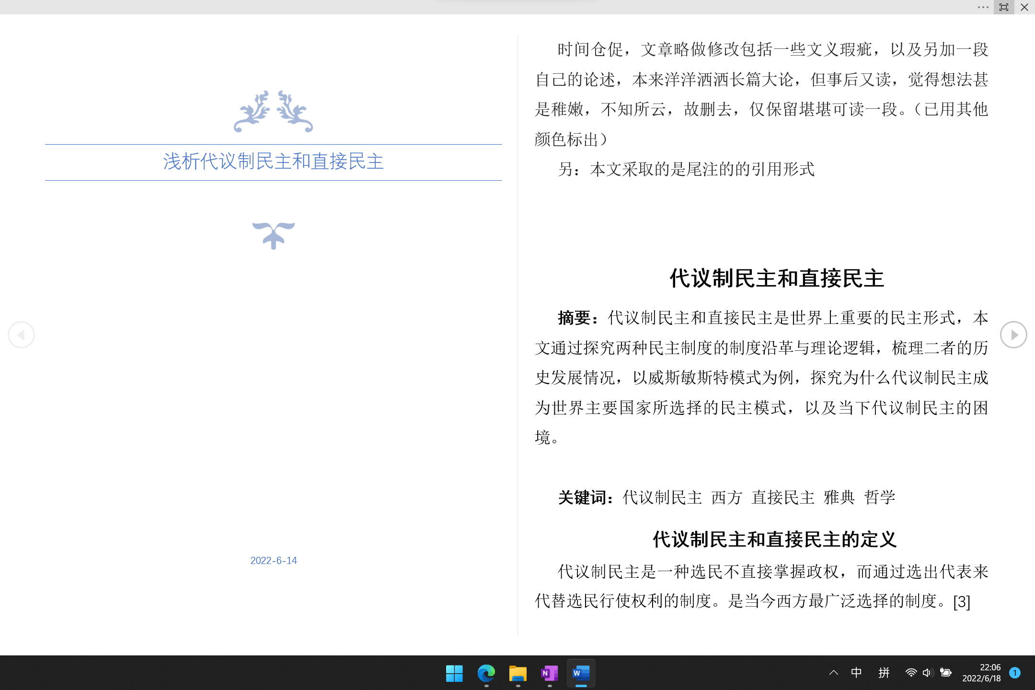
Task: Open the Windows Start menu
Action: (x=454, y=673)
